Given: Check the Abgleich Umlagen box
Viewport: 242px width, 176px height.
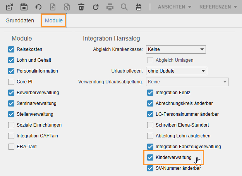Looking at the screenshot, I should coord(150,60).
